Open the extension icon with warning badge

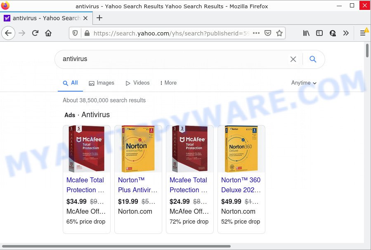click(x=333, y=33)
